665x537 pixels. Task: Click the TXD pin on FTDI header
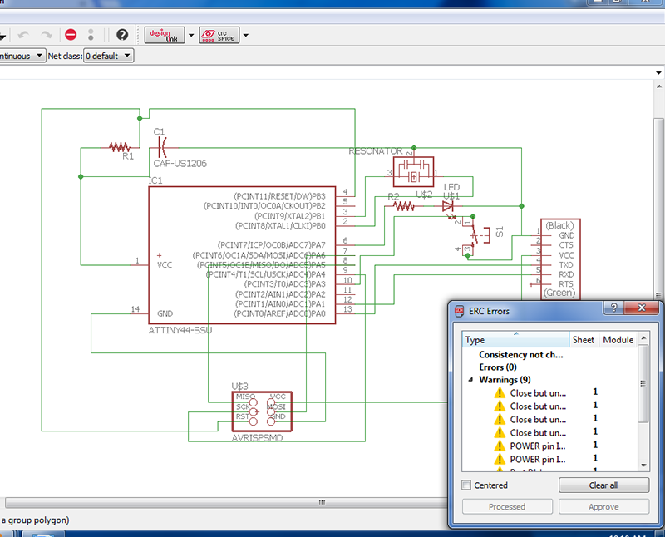pyautogui.click(x=566, y=264)
